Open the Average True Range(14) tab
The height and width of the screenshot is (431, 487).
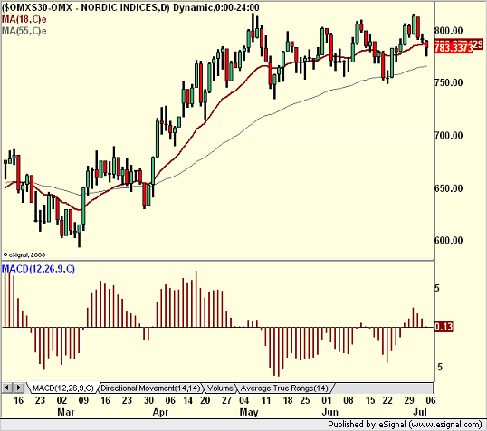pyautogui.click(x=284, y=388)
